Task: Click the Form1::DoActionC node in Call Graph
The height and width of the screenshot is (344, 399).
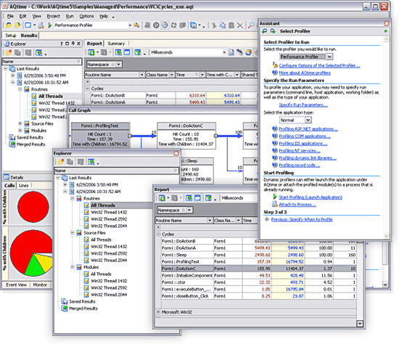Action: (x=186, y=135)
